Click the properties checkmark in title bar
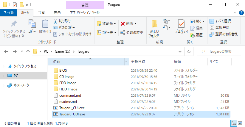The width and height of the screenshot is (245, 127). 15,5
